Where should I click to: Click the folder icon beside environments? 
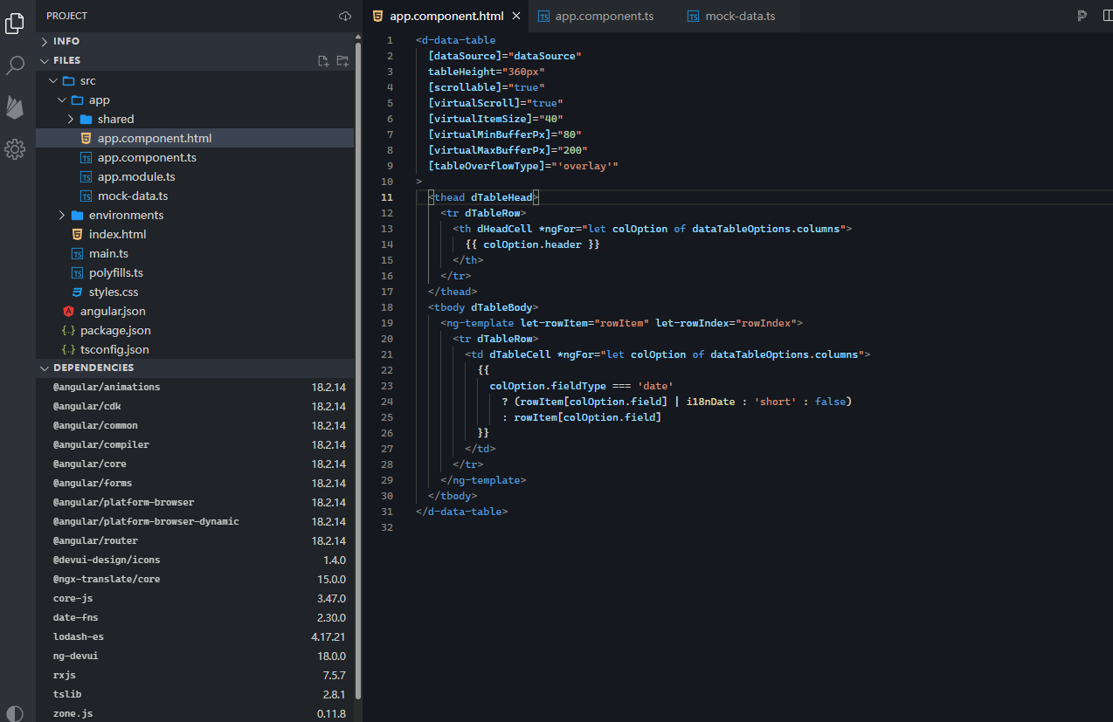pos(77,215)
